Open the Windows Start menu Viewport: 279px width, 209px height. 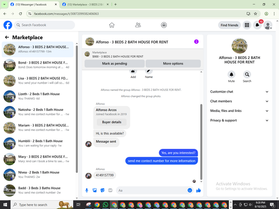[x=5, y=205]
